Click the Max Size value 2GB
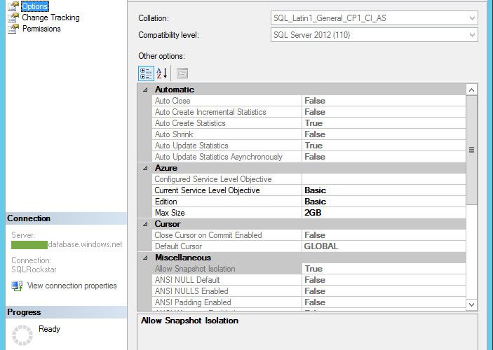 click(x=313, y=213)
